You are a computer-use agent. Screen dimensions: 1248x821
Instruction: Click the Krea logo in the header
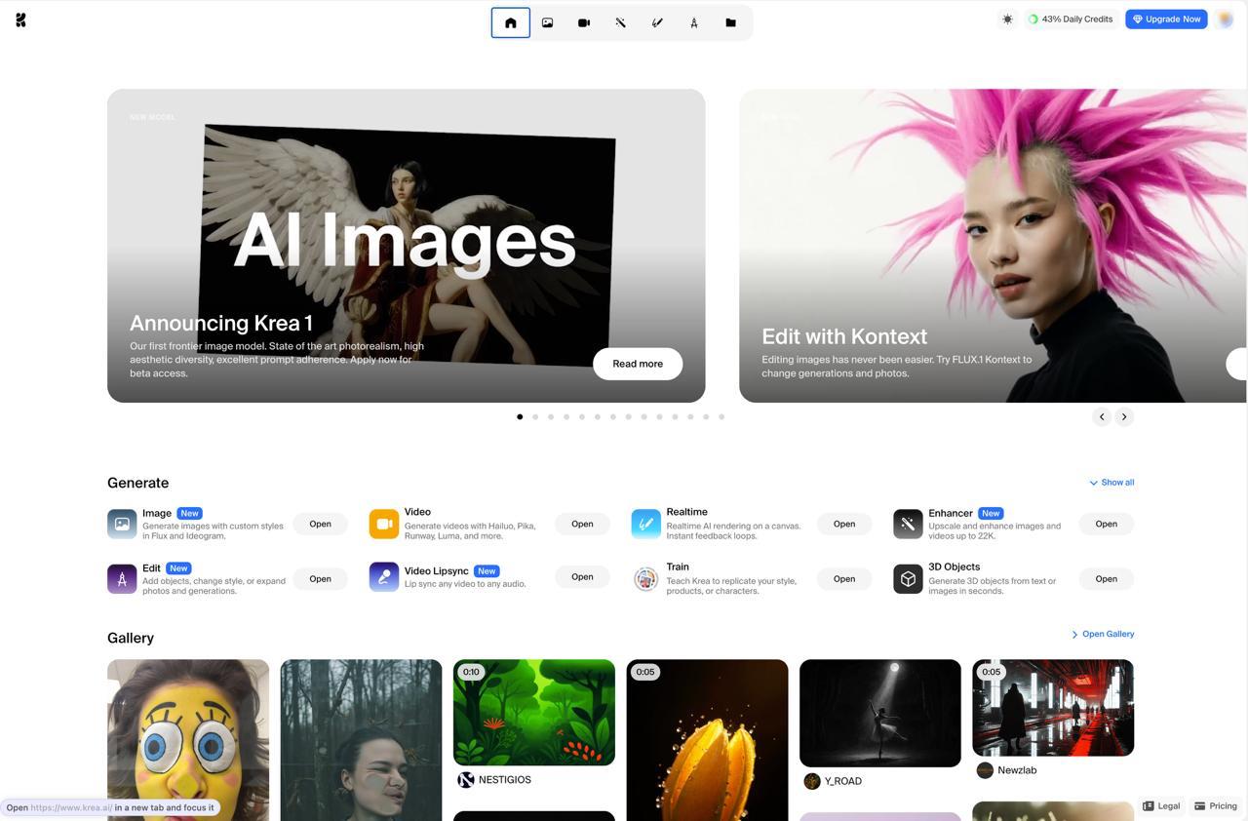click(x=21, y=20)
